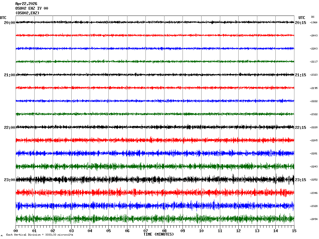Click the 22:15 end-time label

point(301,128)
